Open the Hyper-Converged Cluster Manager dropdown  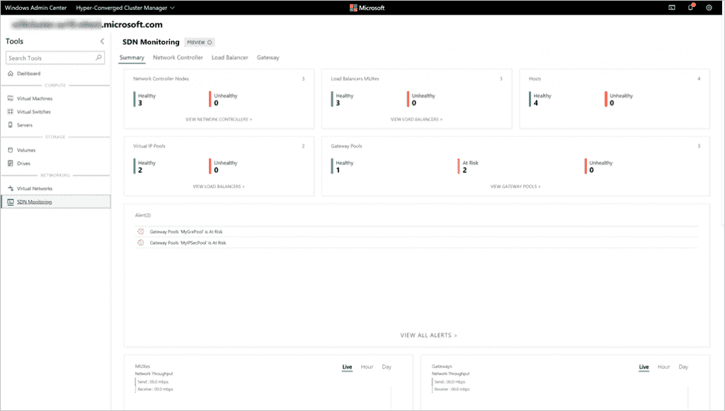[125, 8]
